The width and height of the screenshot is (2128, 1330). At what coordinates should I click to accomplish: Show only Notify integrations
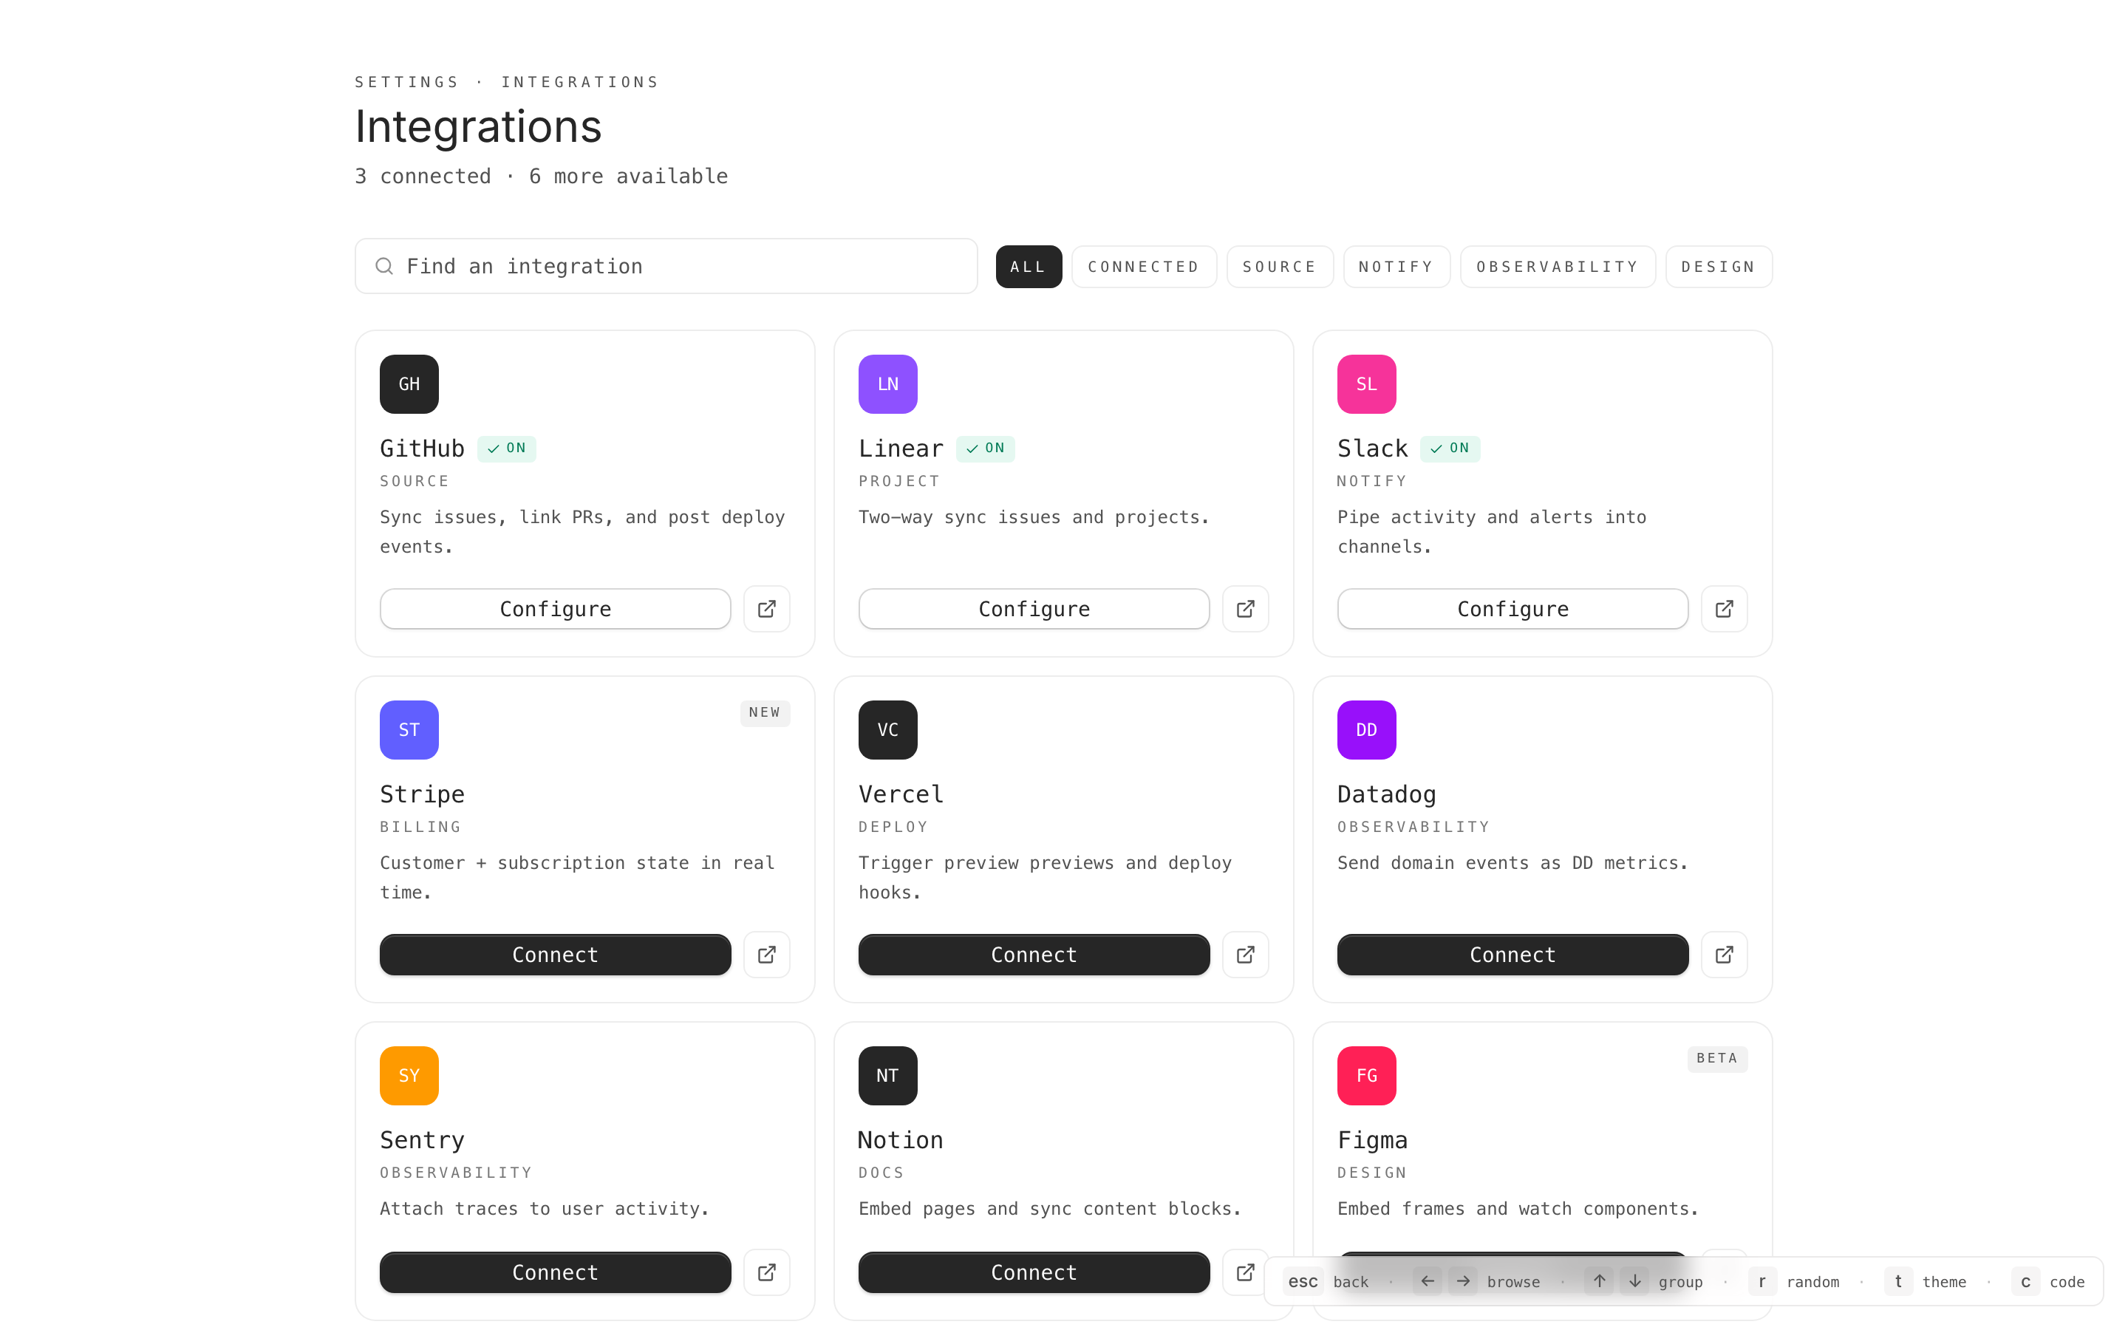1396,267
